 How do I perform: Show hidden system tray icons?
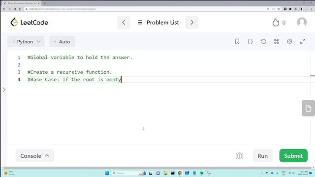point(261,173)
